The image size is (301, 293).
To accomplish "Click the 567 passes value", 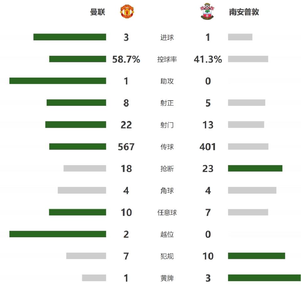I will pyautogui.click(x=126, y=147).
